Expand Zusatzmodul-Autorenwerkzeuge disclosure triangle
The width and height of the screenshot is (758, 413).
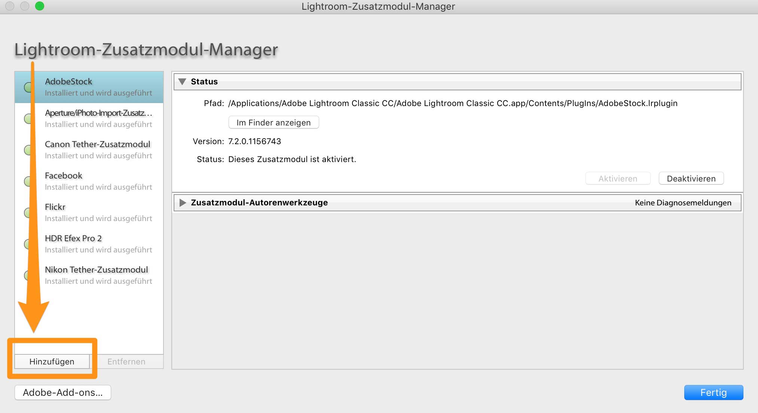pyautogui.click(x=183, y=203)
